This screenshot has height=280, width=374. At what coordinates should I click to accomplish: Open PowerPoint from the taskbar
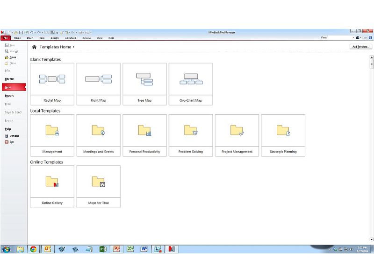(x=116, y=249)
